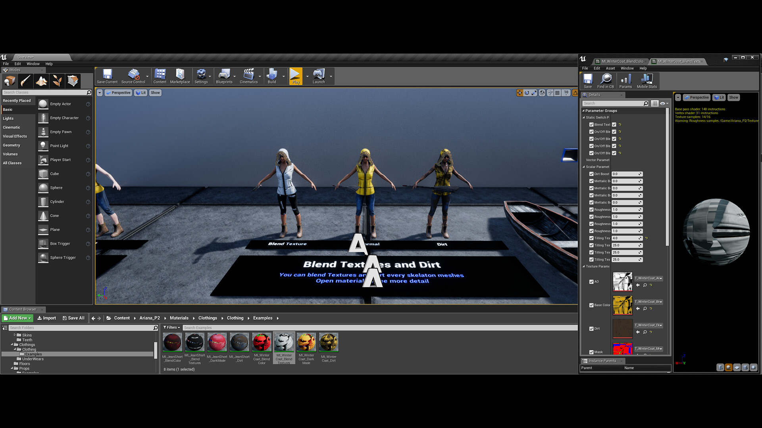Uncheck the Blend Text override checkbox
This screenshot has width=762, height=428.
591,125
